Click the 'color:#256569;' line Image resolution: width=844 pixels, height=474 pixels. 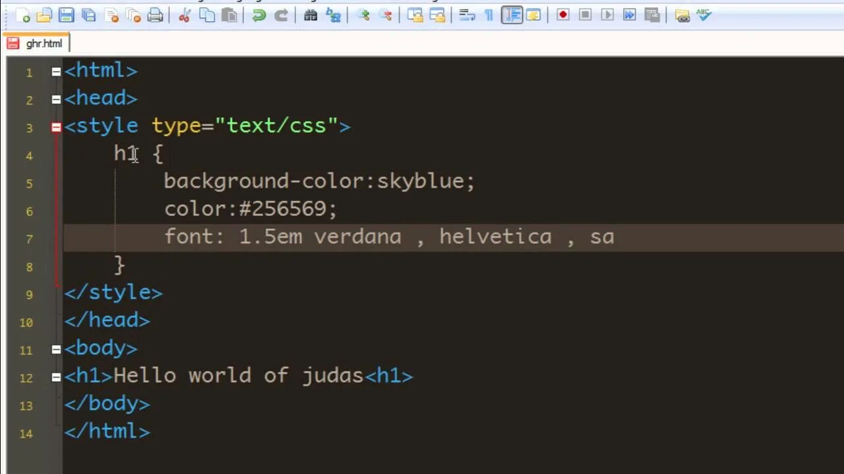point(251,209)
